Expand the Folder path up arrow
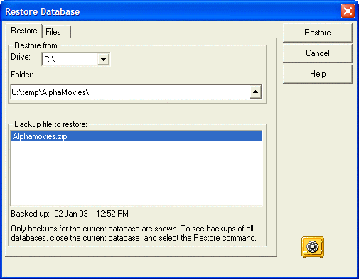This screenshot has width=359, height=279. pyautogui.click(x=255, y=92)
